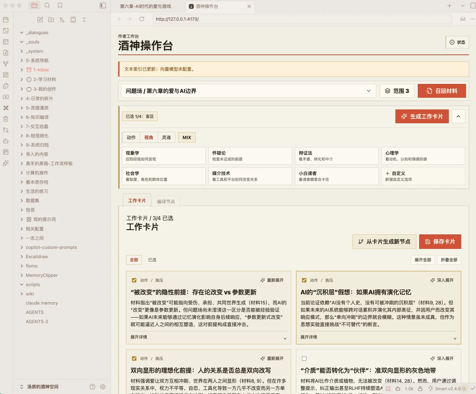Collapse the selection panel with chevron-up button
476x394 pixels.
458,116
